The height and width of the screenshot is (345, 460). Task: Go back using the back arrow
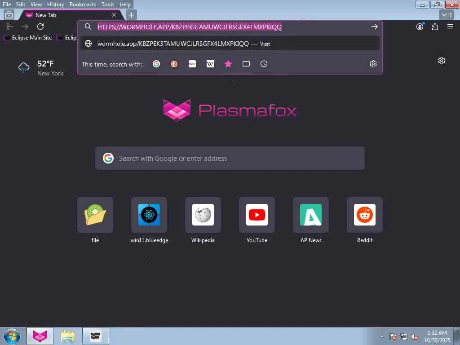click(9, 27)
